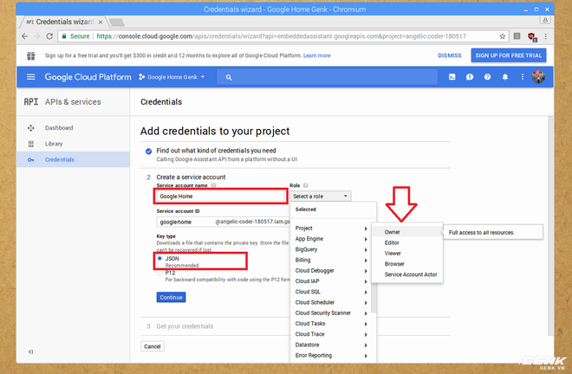Screen dimensions: 572x374
Task: Open the Cloud Platform more-options dots
Action: 523,77
